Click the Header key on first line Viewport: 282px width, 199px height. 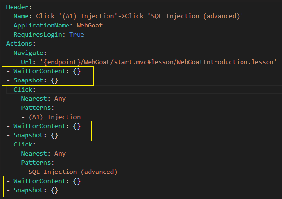[17, 7]
